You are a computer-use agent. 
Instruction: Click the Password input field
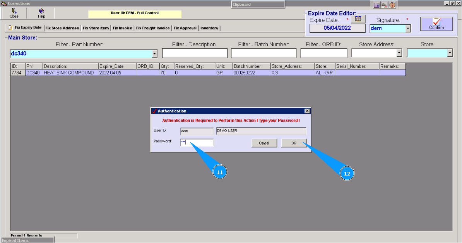197,142
